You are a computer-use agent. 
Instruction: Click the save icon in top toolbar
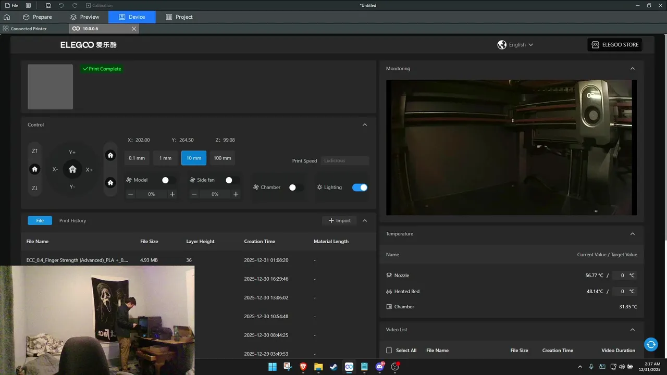[48, 5]
